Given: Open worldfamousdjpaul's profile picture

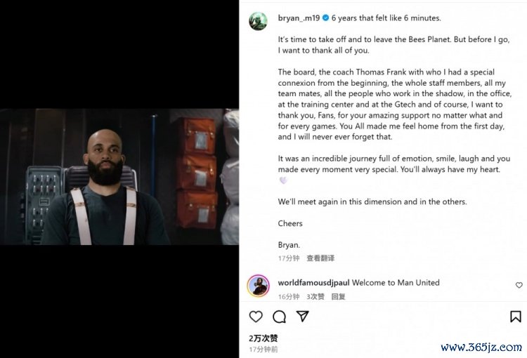Looking at the screenshot, I should point(258,286).
